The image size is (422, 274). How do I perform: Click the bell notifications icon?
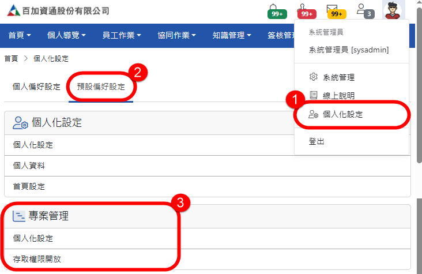(276, 10)
